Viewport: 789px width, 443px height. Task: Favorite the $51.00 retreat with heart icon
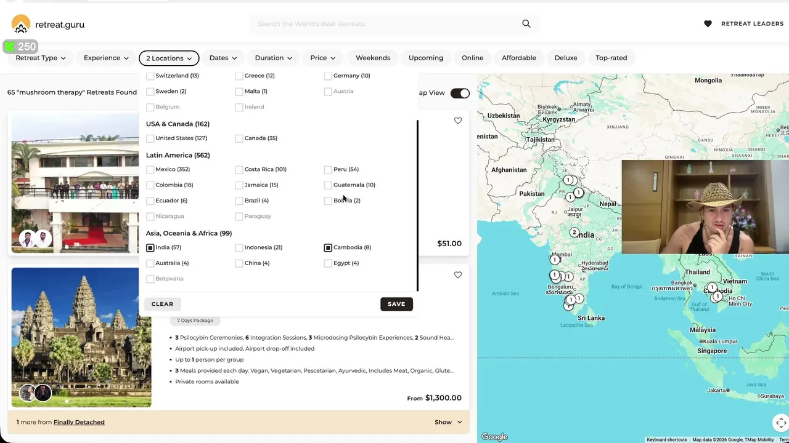coord(457,121)
